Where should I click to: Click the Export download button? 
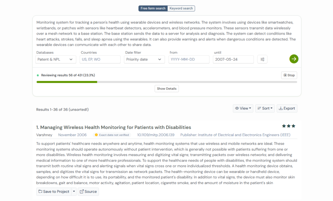click(x=287, y=108)
